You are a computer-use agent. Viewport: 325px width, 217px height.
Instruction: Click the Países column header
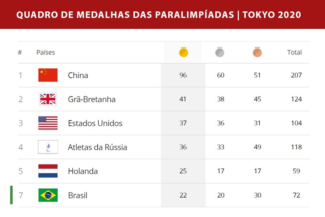tap(45, 52)
